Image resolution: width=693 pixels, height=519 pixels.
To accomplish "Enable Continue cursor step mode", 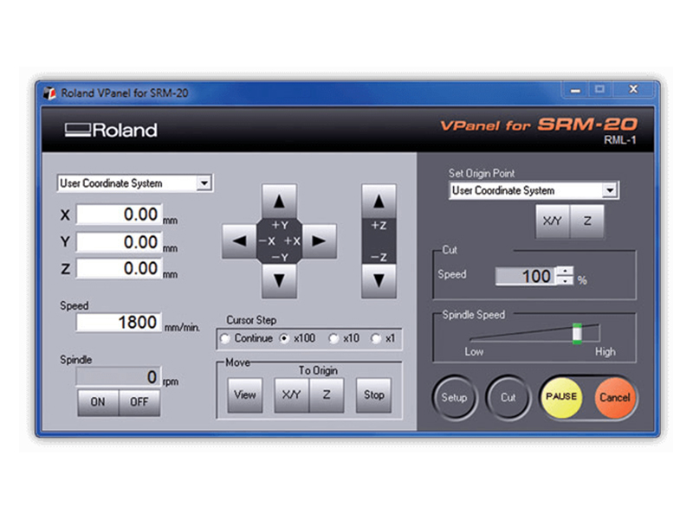I will (227, 338).
